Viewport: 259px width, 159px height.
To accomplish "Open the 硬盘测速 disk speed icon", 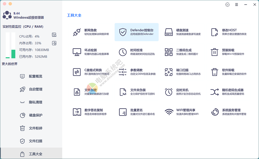I will [169, 32].
